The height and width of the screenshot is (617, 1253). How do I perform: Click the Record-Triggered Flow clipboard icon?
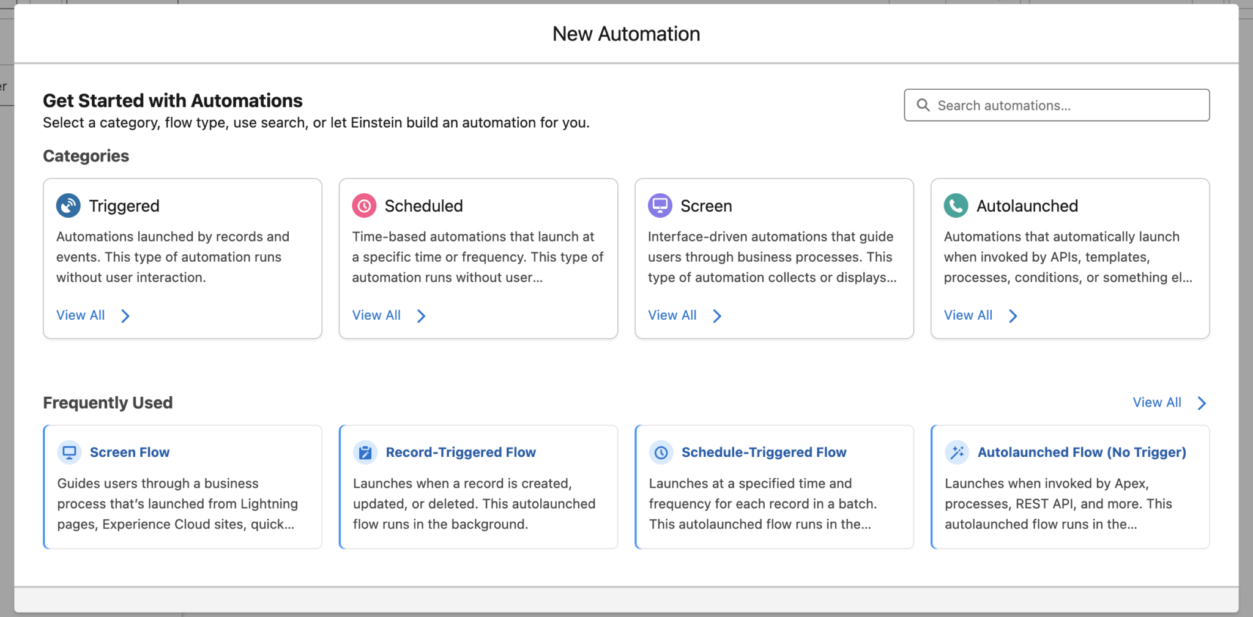coord(365,453)
